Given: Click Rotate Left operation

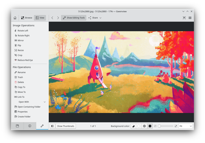Looking at the screenshot, I should (x=21, y=31).
